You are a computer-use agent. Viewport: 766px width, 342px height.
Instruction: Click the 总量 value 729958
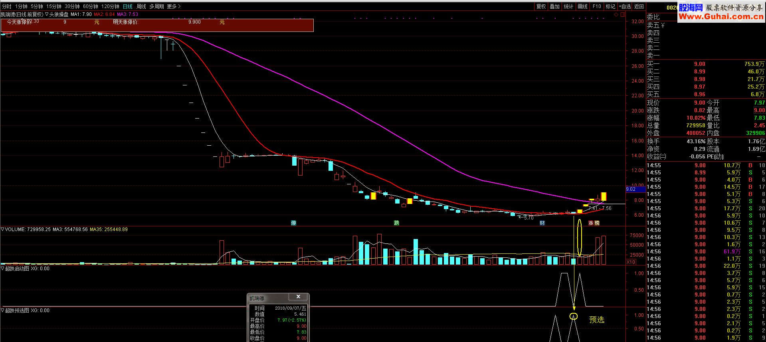point(695,125)
